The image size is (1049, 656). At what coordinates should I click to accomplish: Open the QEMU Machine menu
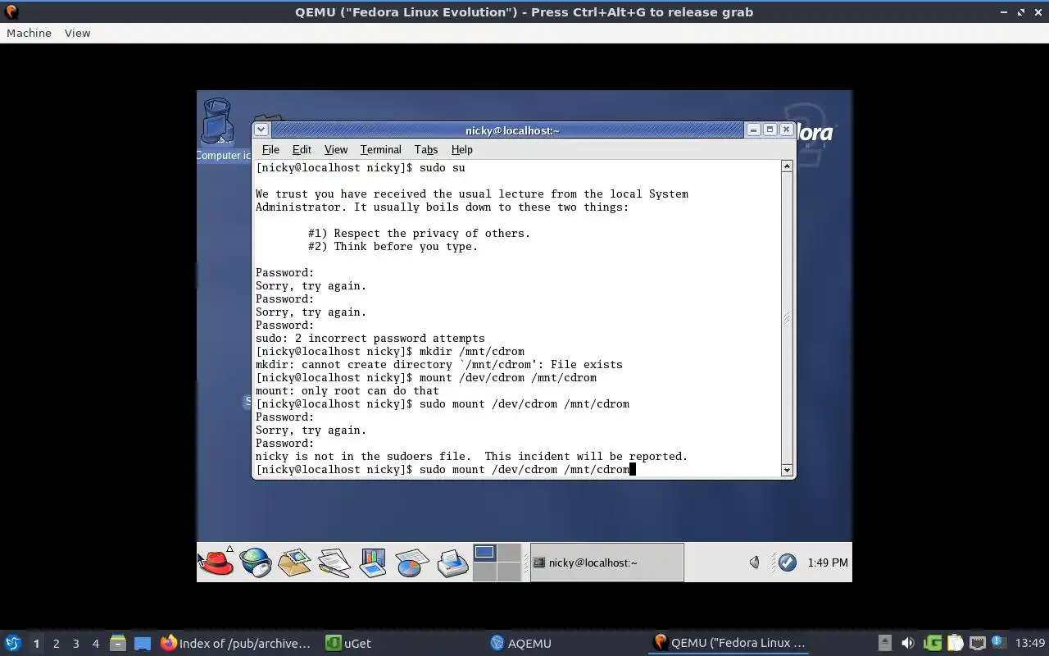click(29, 33)
